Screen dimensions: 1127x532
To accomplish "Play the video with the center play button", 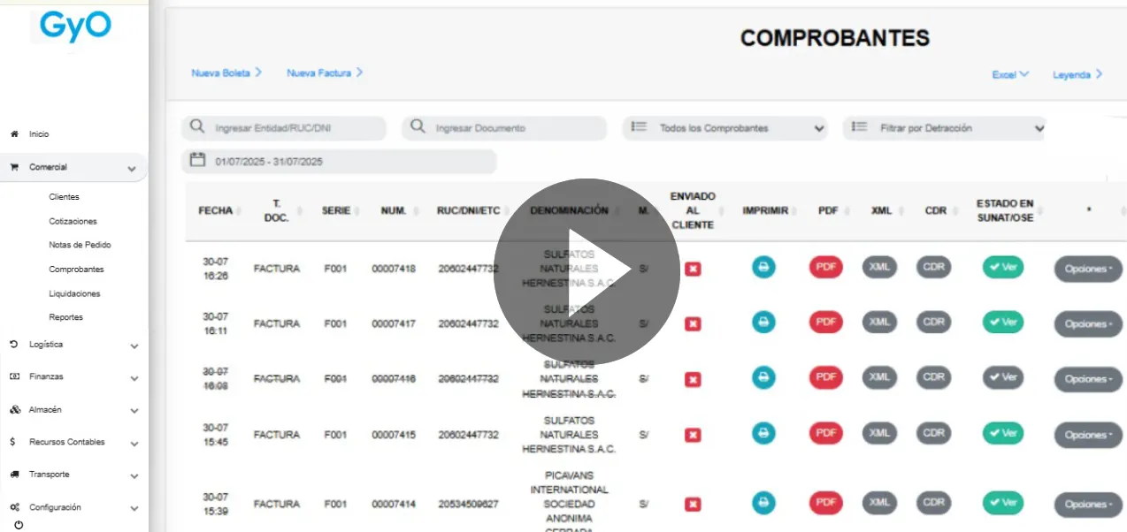I will coord(586,271).
